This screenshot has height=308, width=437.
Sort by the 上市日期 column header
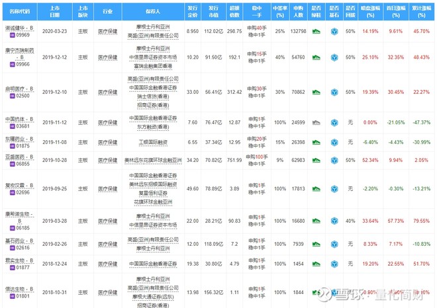[x=54, y=11]
